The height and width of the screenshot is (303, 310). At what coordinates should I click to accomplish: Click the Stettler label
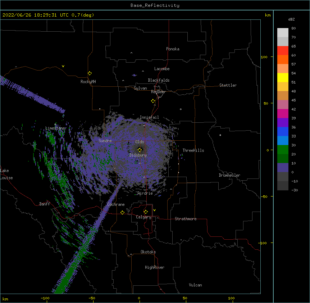click(x=228, y=85)
